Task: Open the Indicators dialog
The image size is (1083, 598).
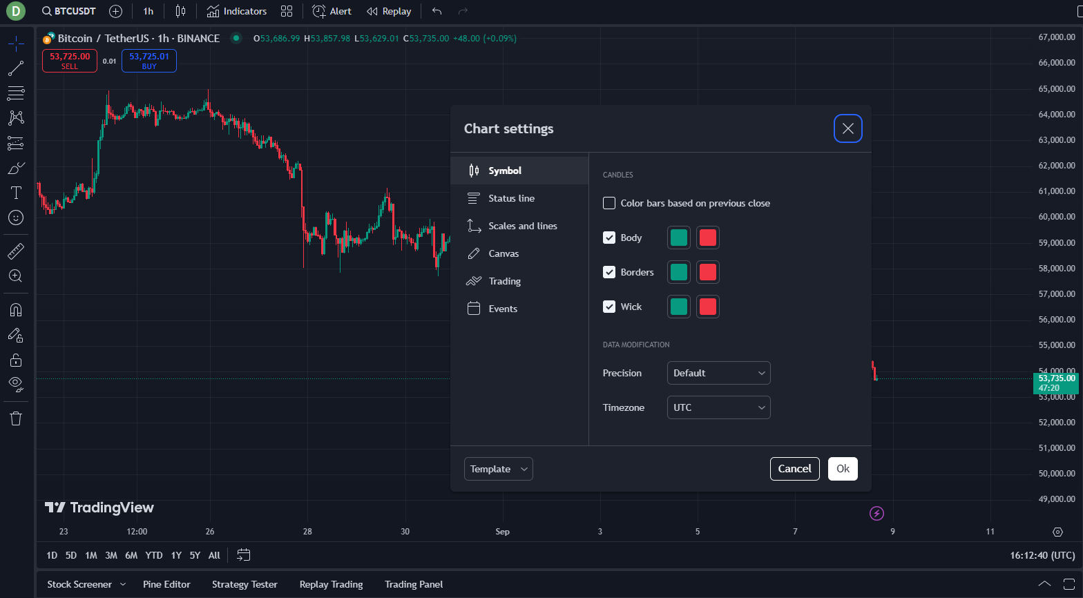Action: pos(237,11)
